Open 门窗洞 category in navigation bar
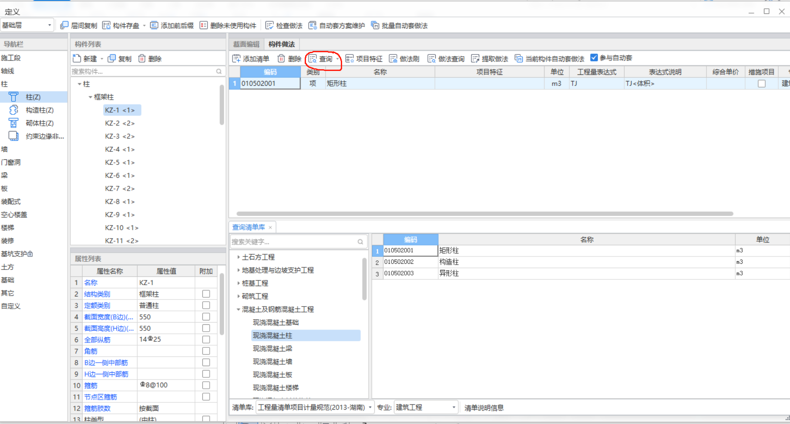 point(11,162)
